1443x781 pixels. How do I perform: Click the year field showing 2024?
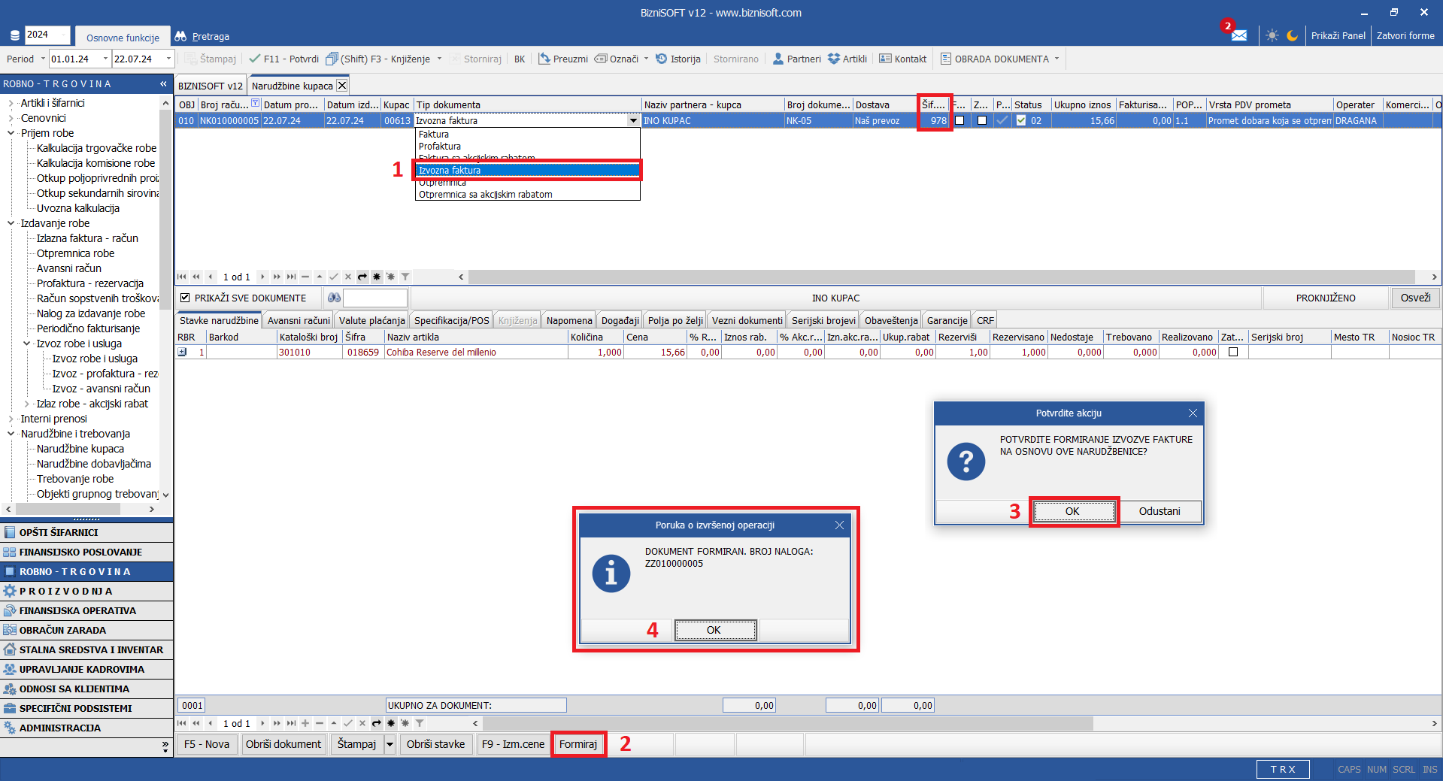[47, 35]
